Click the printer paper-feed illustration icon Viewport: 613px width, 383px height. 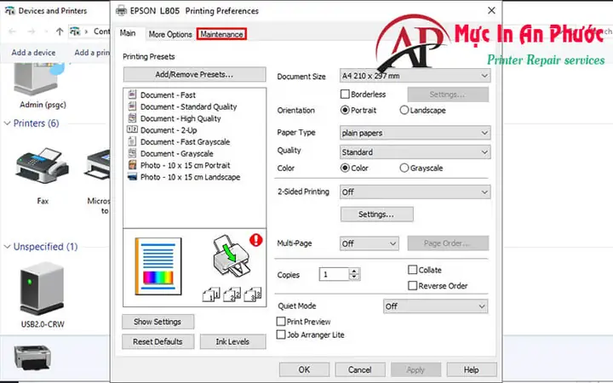(231, 256)
